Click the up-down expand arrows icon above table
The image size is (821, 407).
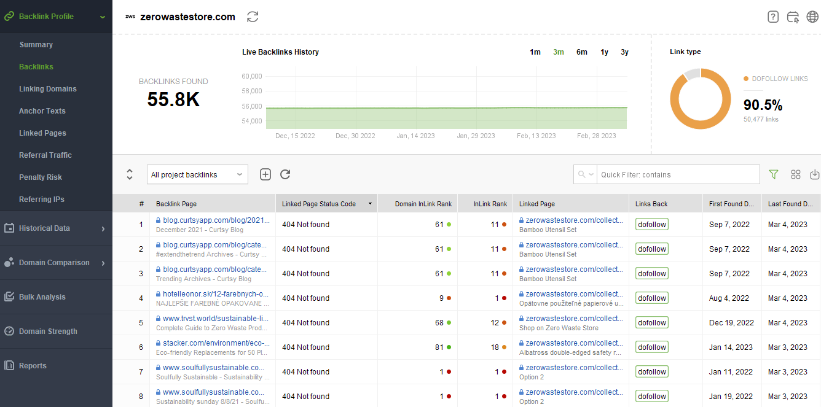[x=130, y=174]
